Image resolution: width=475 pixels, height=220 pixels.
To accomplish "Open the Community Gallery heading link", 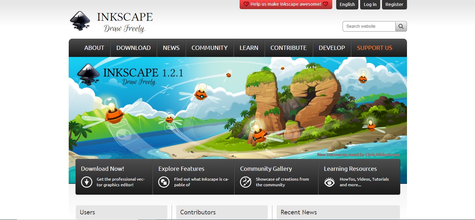I will 266,169.
